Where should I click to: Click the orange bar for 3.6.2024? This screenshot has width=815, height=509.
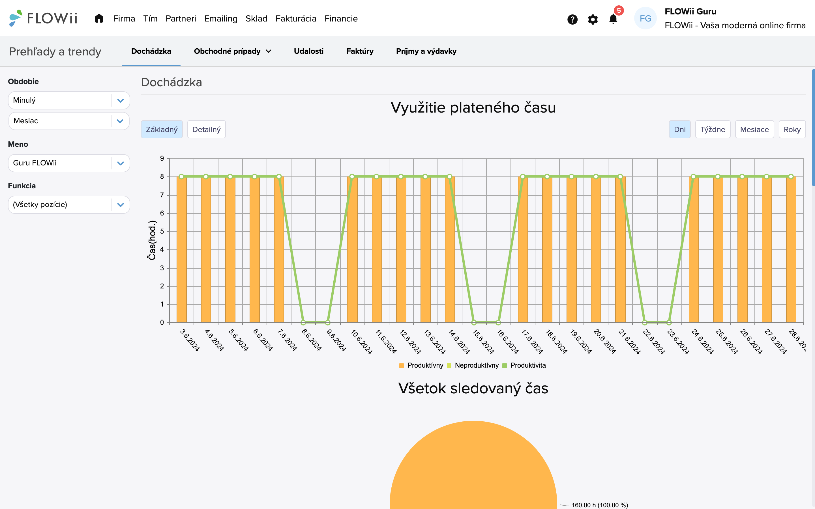point(181,249)
